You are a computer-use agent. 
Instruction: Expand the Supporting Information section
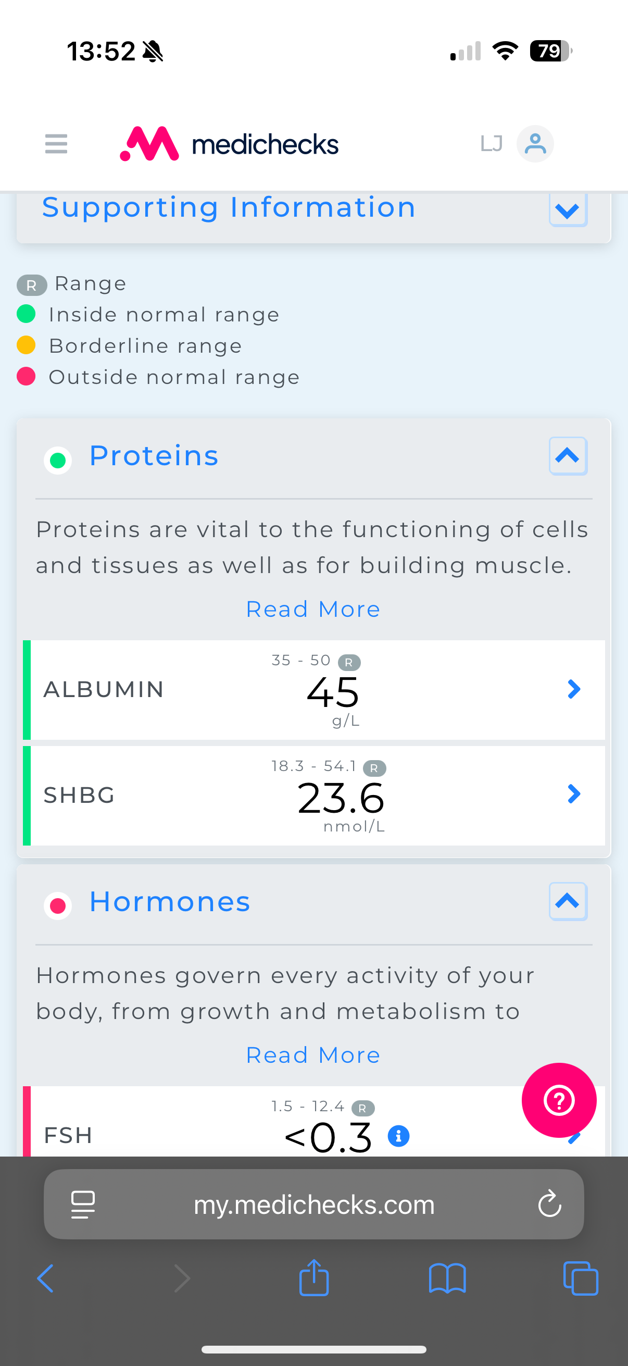568,210
